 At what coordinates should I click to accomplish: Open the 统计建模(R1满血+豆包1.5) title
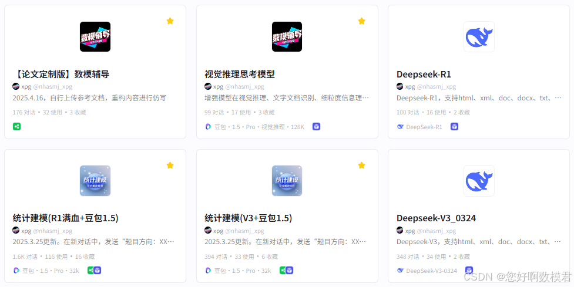66,218
